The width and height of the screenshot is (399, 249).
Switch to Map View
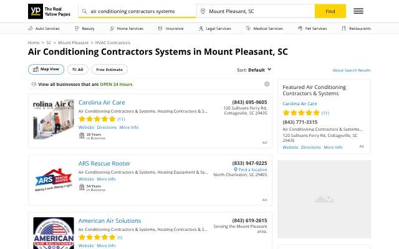pyautogui.click(x=46, y=69)
